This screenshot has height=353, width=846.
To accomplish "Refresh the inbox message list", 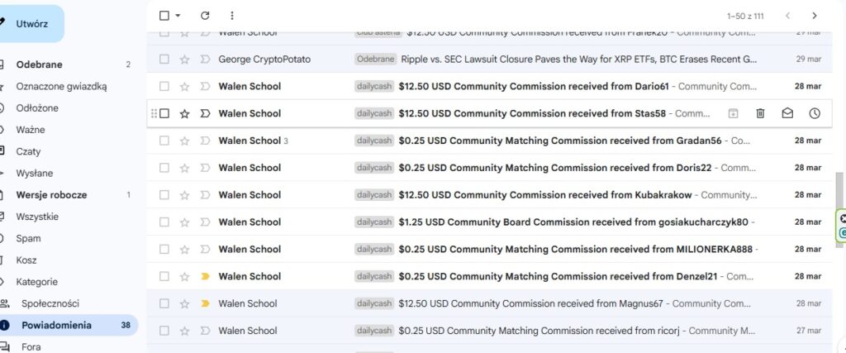I will click(205, 16).
